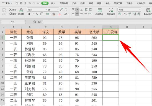Click the formula bar input field
Screen dimensions: 152x106
97,22
